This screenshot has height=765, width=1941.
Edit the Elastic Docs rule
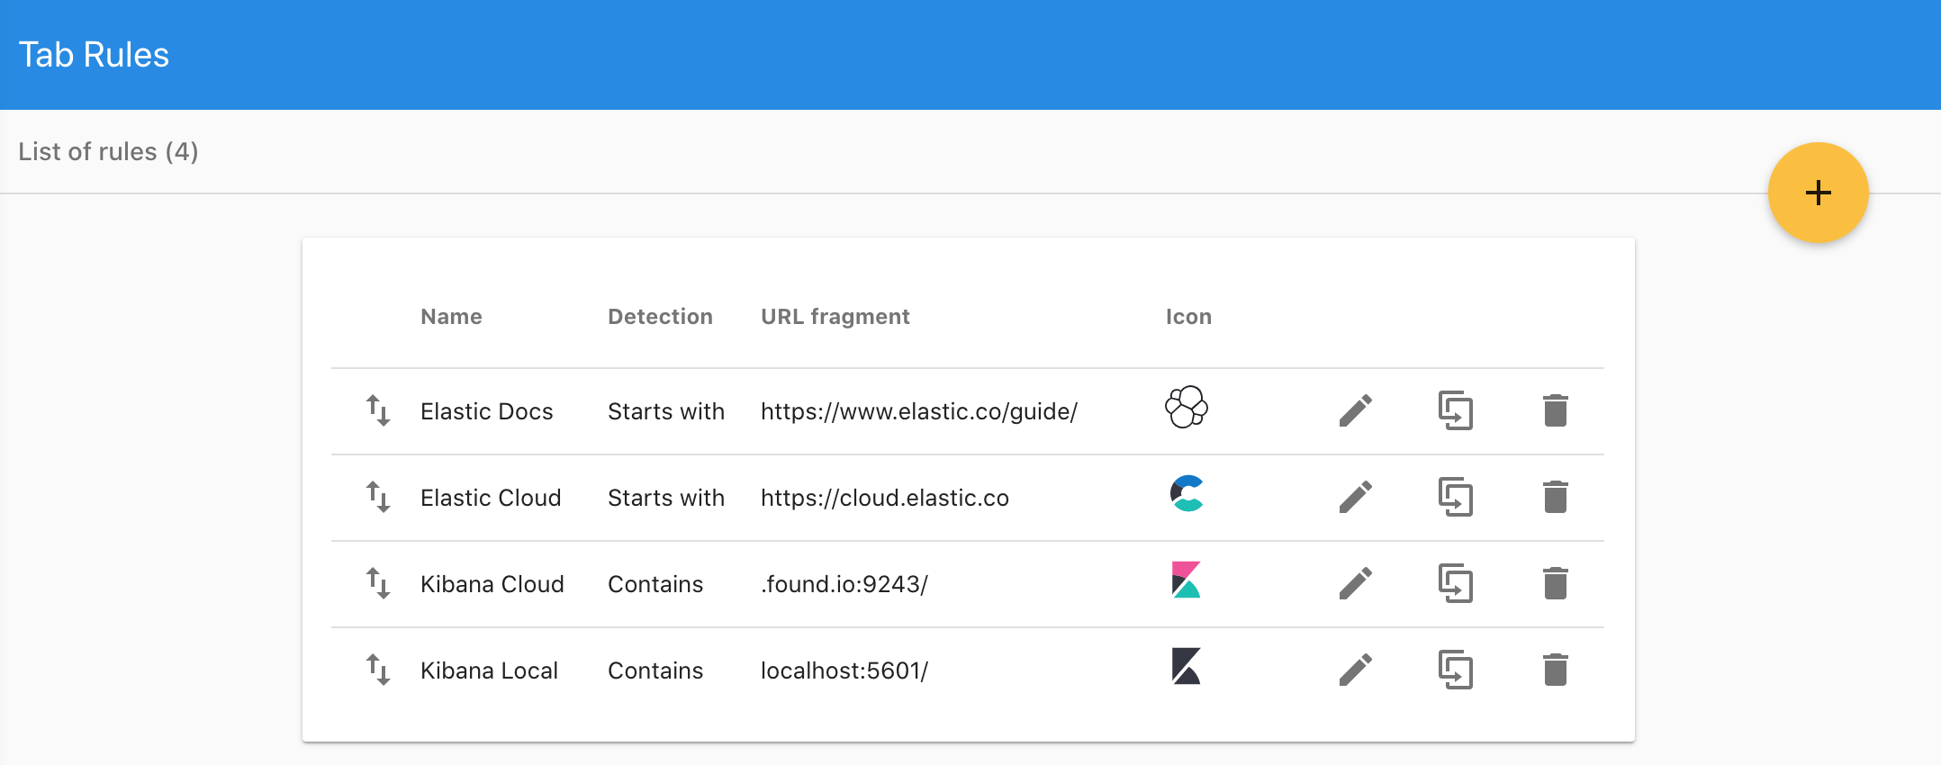[1356, 410]
